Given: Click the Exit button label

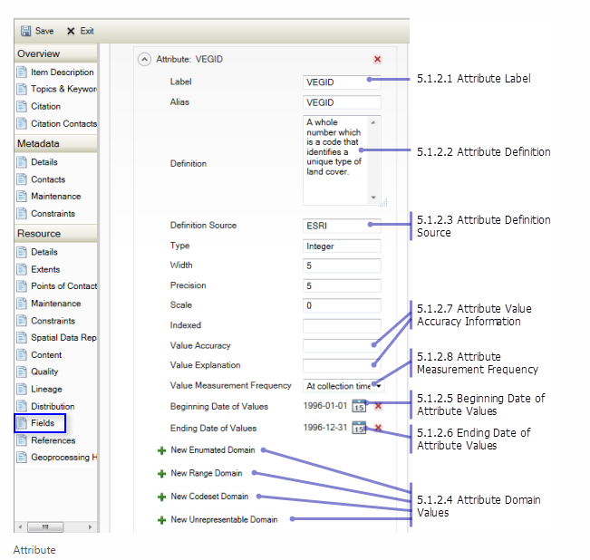Looking at the screenshot, I should pos(87,31).
